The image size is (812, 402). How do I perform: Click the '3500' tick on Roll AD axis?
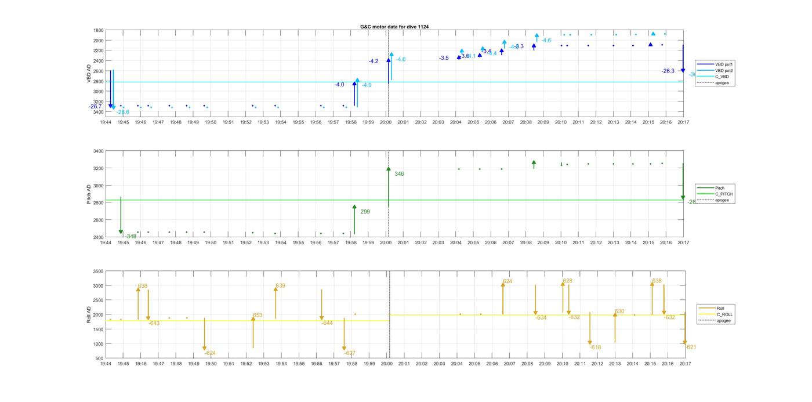point(99,271)
